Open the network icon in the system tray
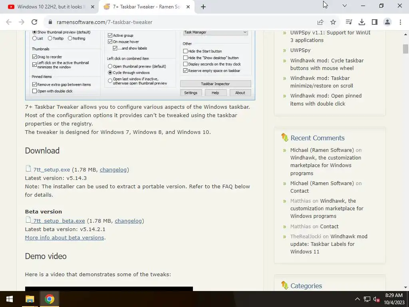Screen dimensions: 409x307 point(367,299)
